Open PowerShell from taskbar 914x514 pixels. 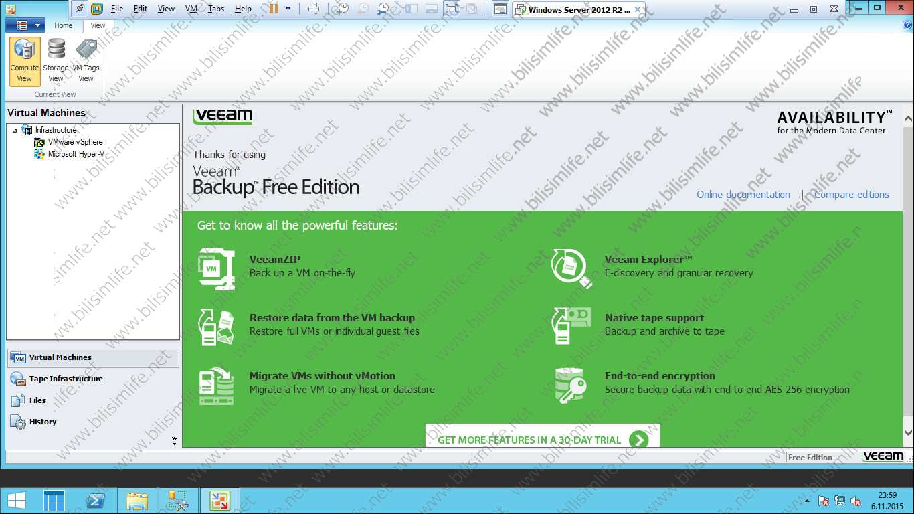pyautogui.click(x=95, y=501)
